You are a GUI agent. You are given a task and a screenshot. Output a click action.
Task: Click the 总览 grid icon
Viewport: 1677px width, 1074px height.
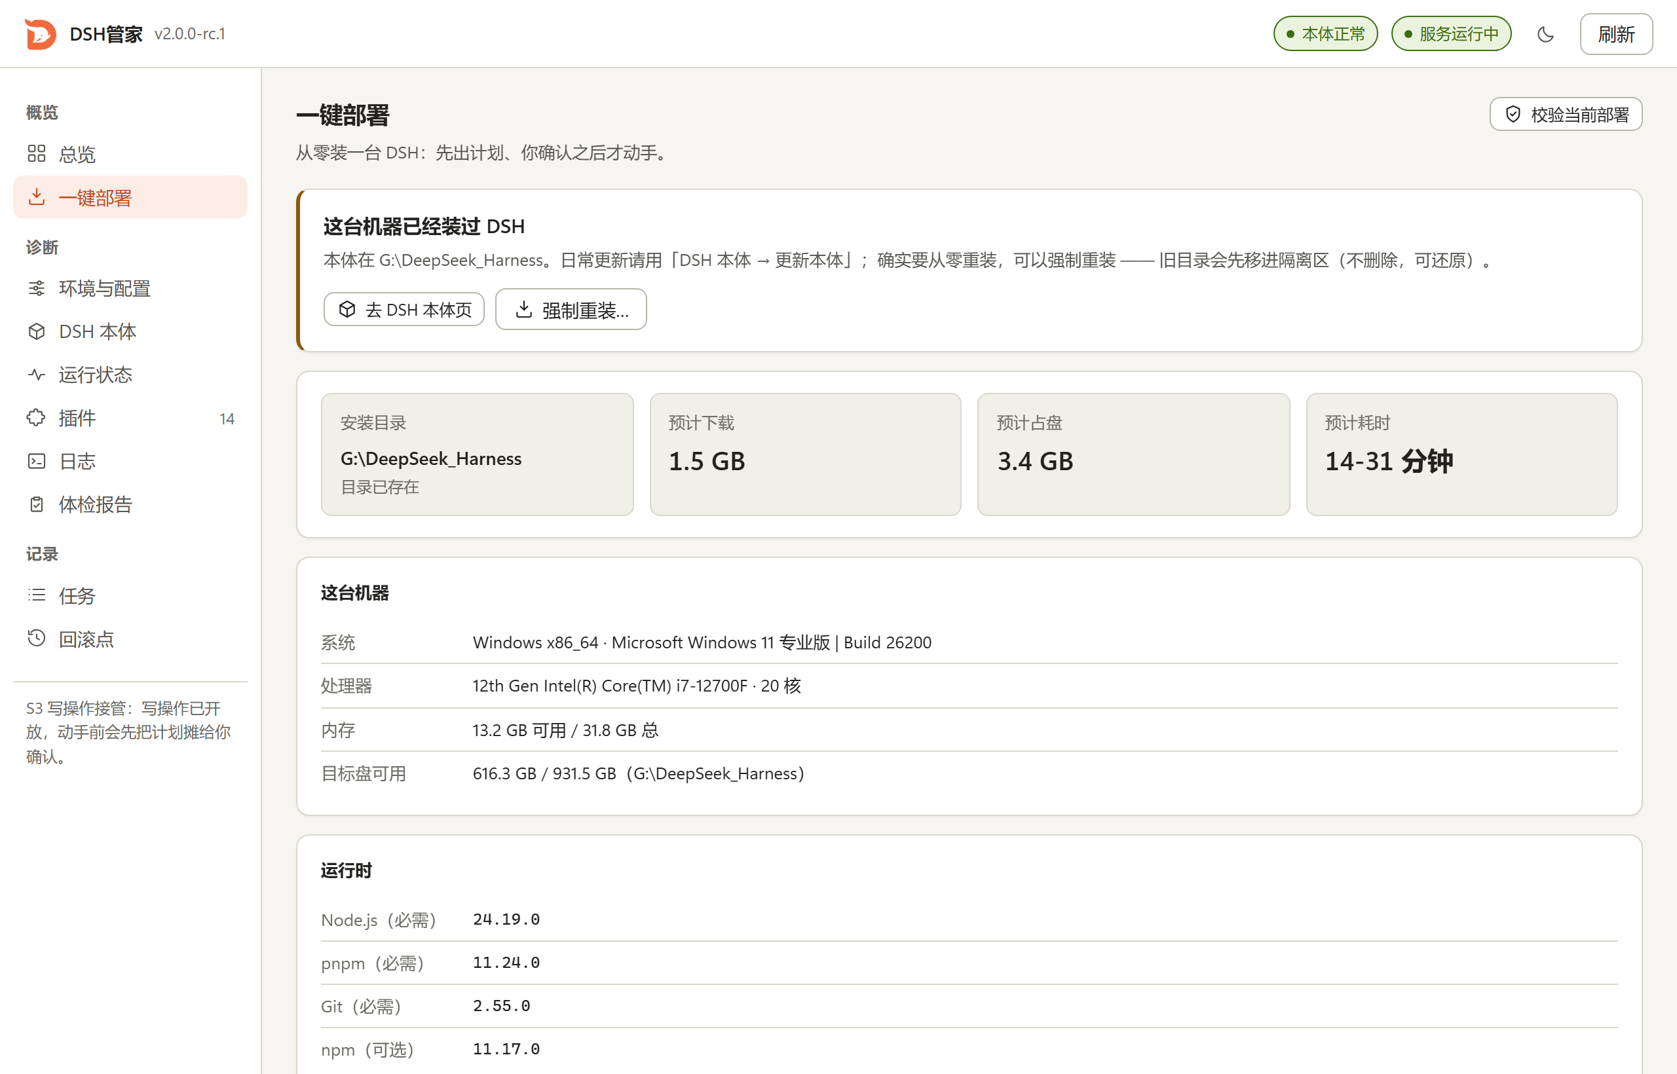tap(36, 153)
